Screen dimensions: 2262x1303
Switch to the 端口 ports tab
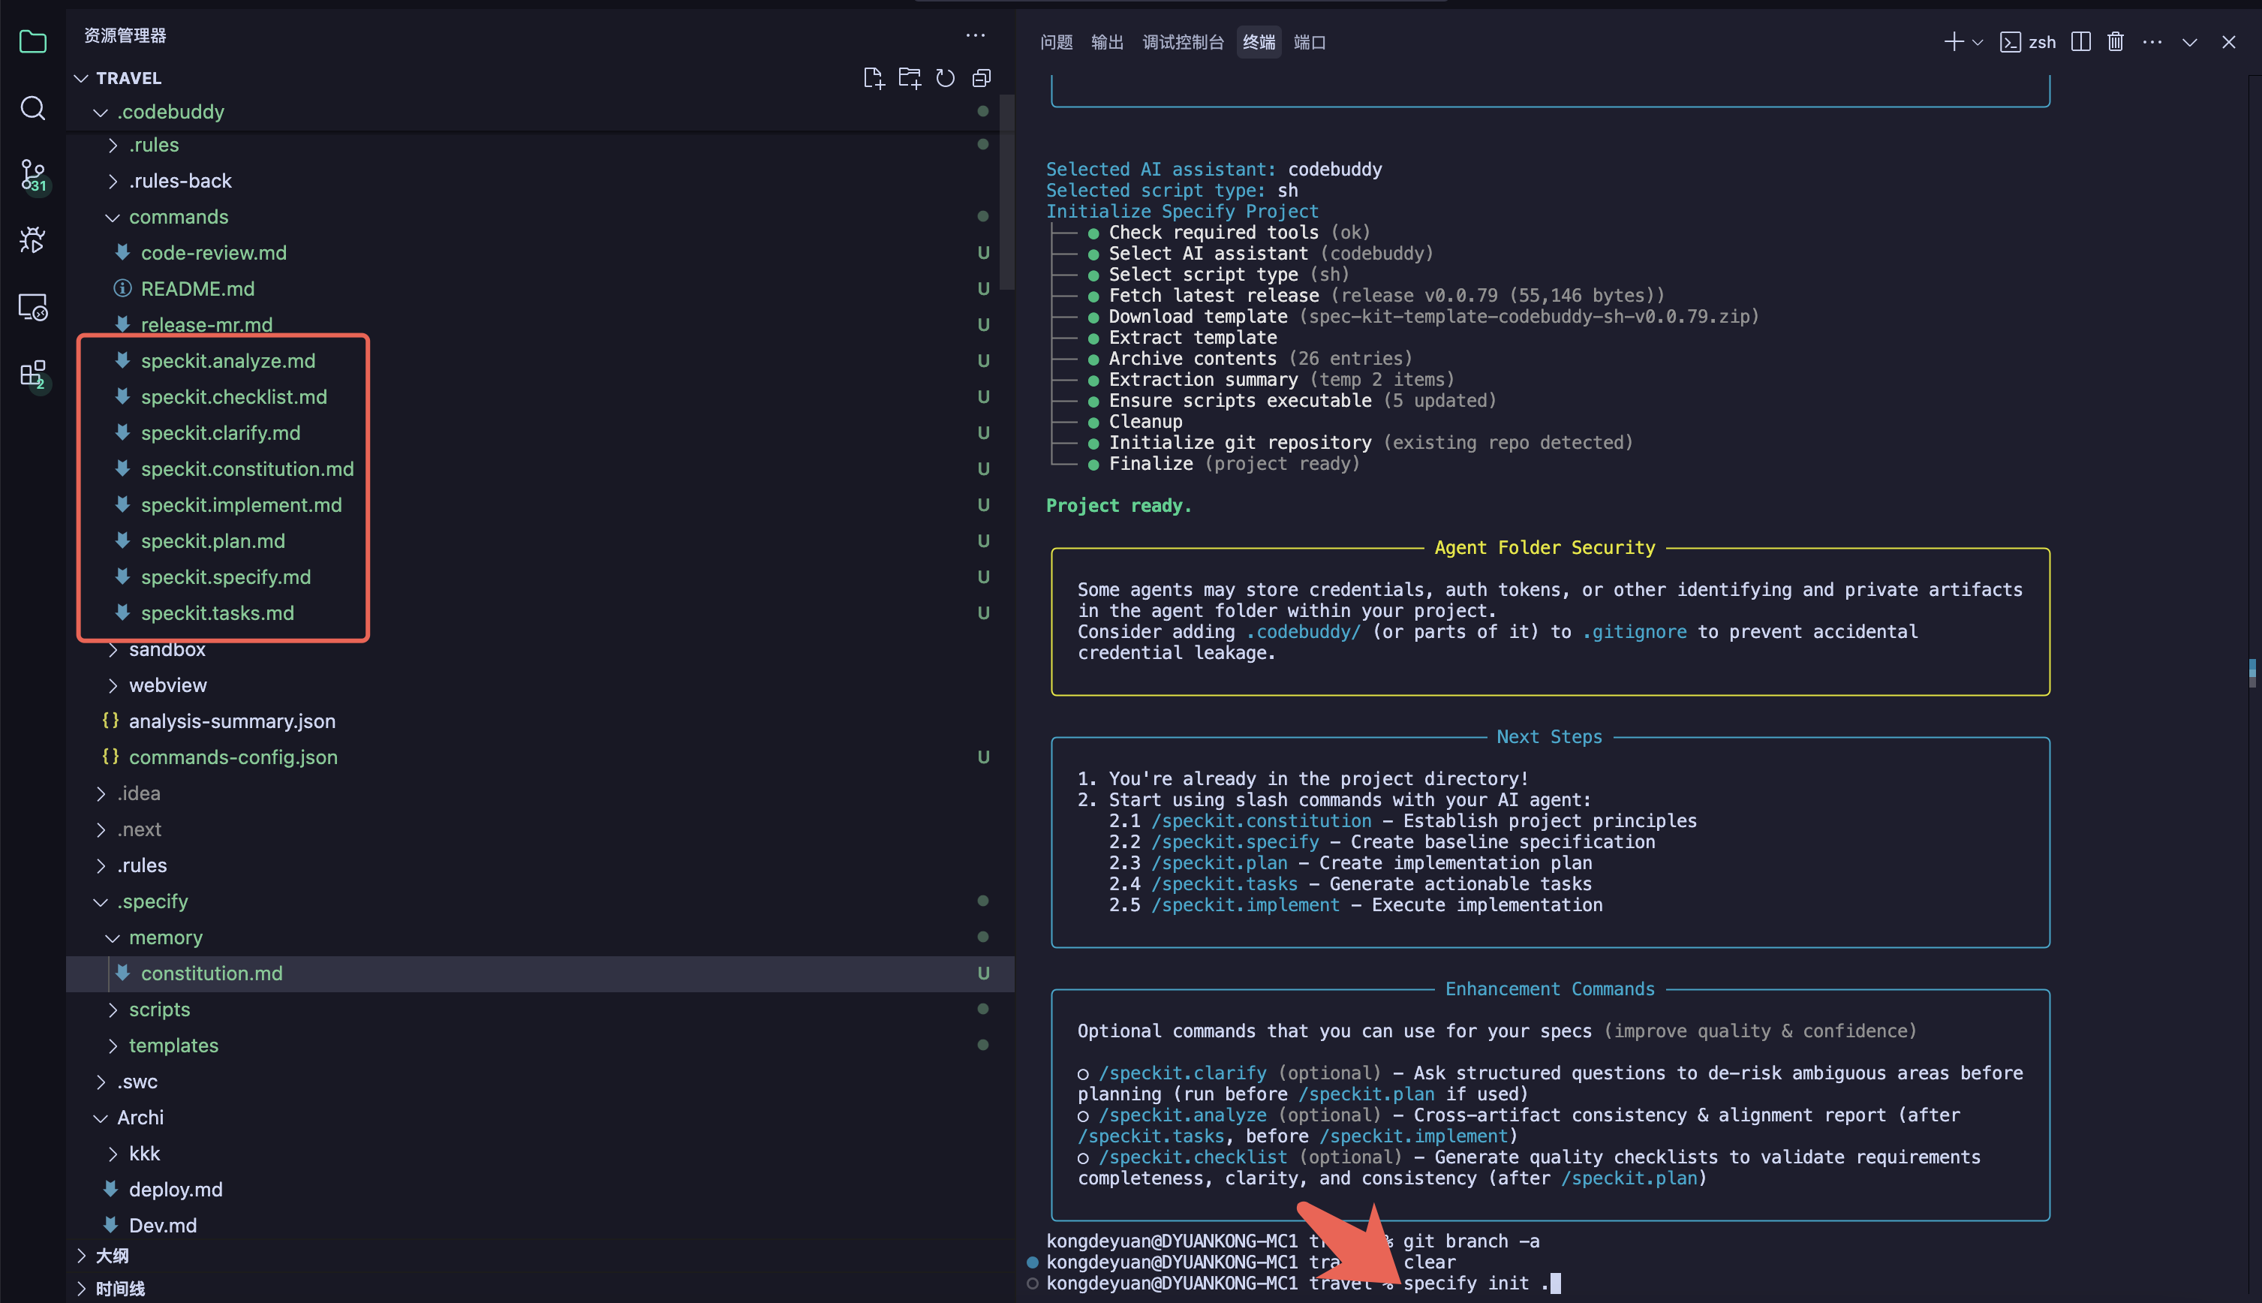coord(1310,42)
